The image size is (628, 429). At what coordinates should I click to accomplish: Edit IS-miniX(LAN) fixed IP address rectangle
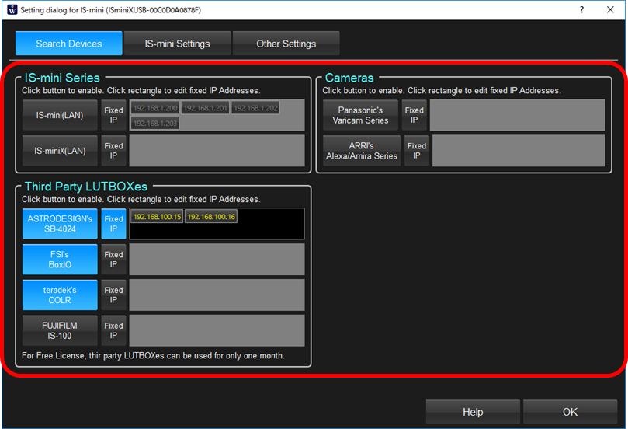[217, 151]
